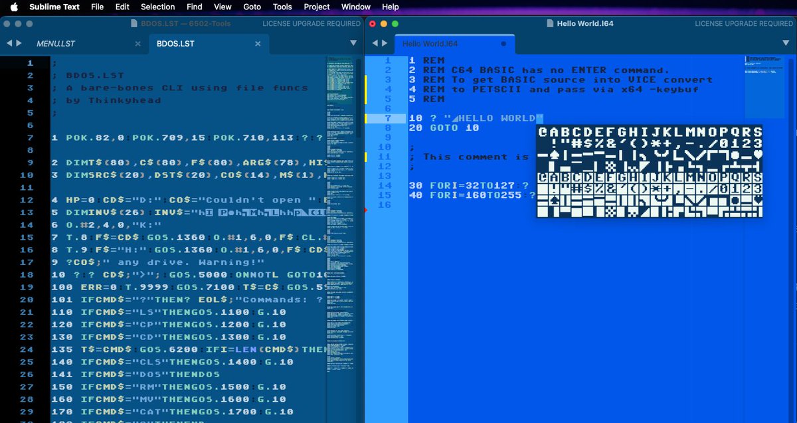Click line number 14 in Hello World gutter
This screenshot has height=423, width=797.
coord(386,185)
